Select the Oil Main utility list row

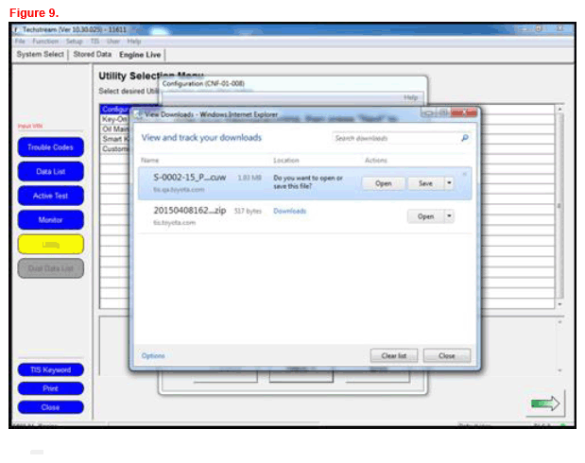pos(115,129)
